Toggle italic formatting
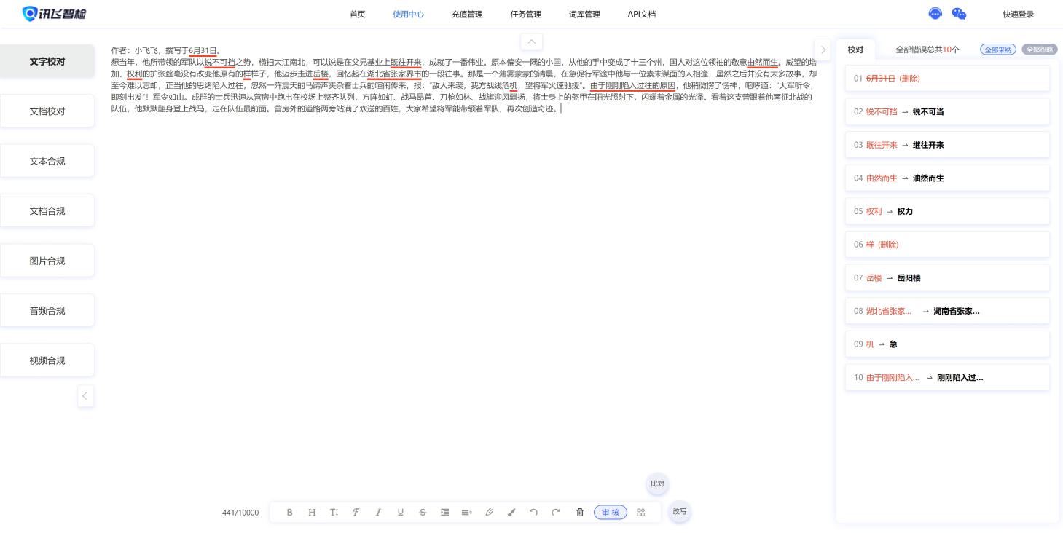This screenshot has height=533, width=1063. click(378, 513)
